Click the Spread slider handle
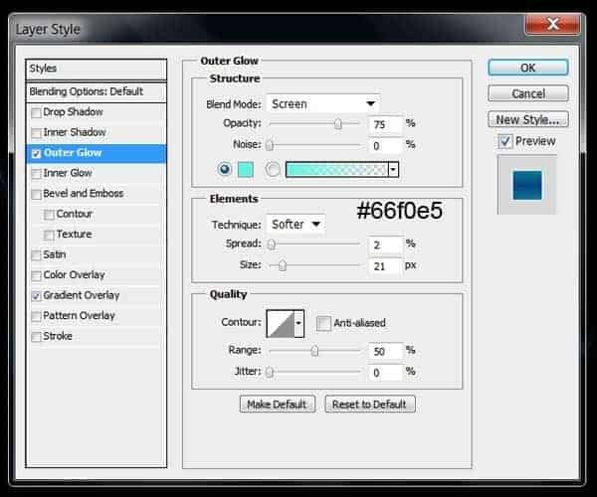 tap(272, 245)
